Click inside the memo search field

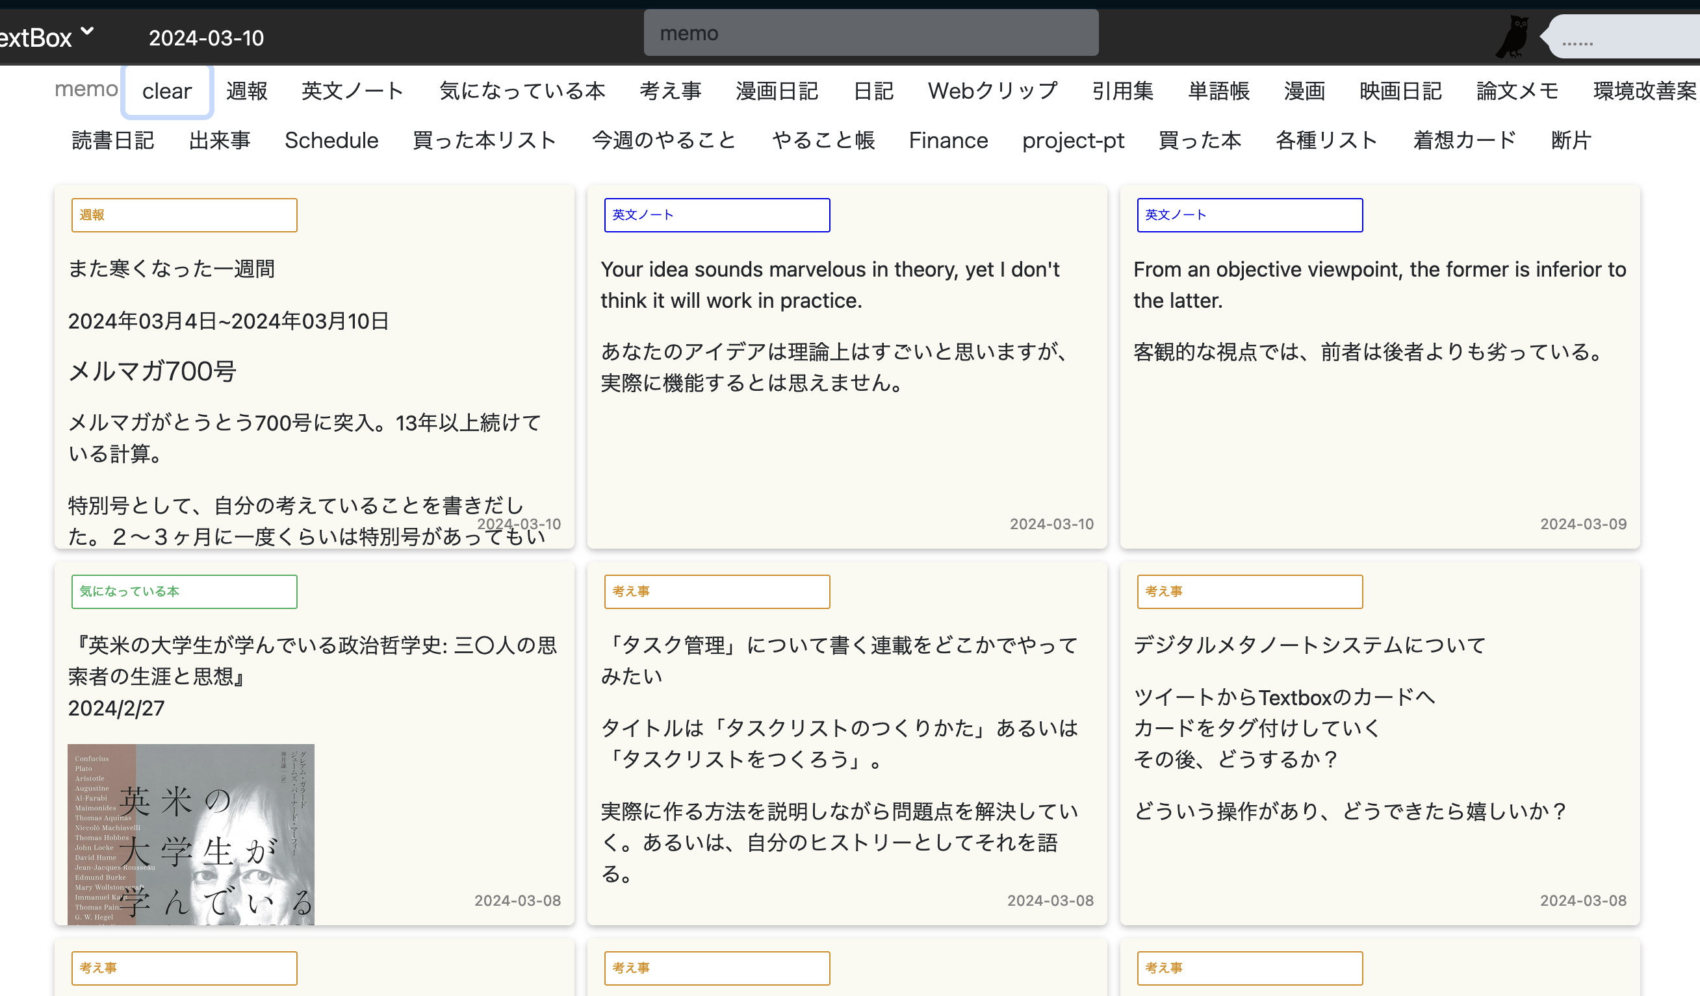[870, 32]
